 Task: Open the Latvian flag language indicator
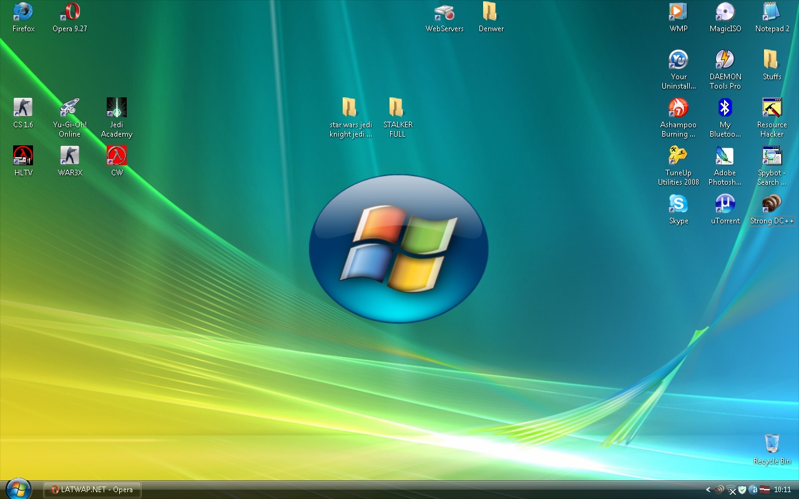(x=764, y=490)
